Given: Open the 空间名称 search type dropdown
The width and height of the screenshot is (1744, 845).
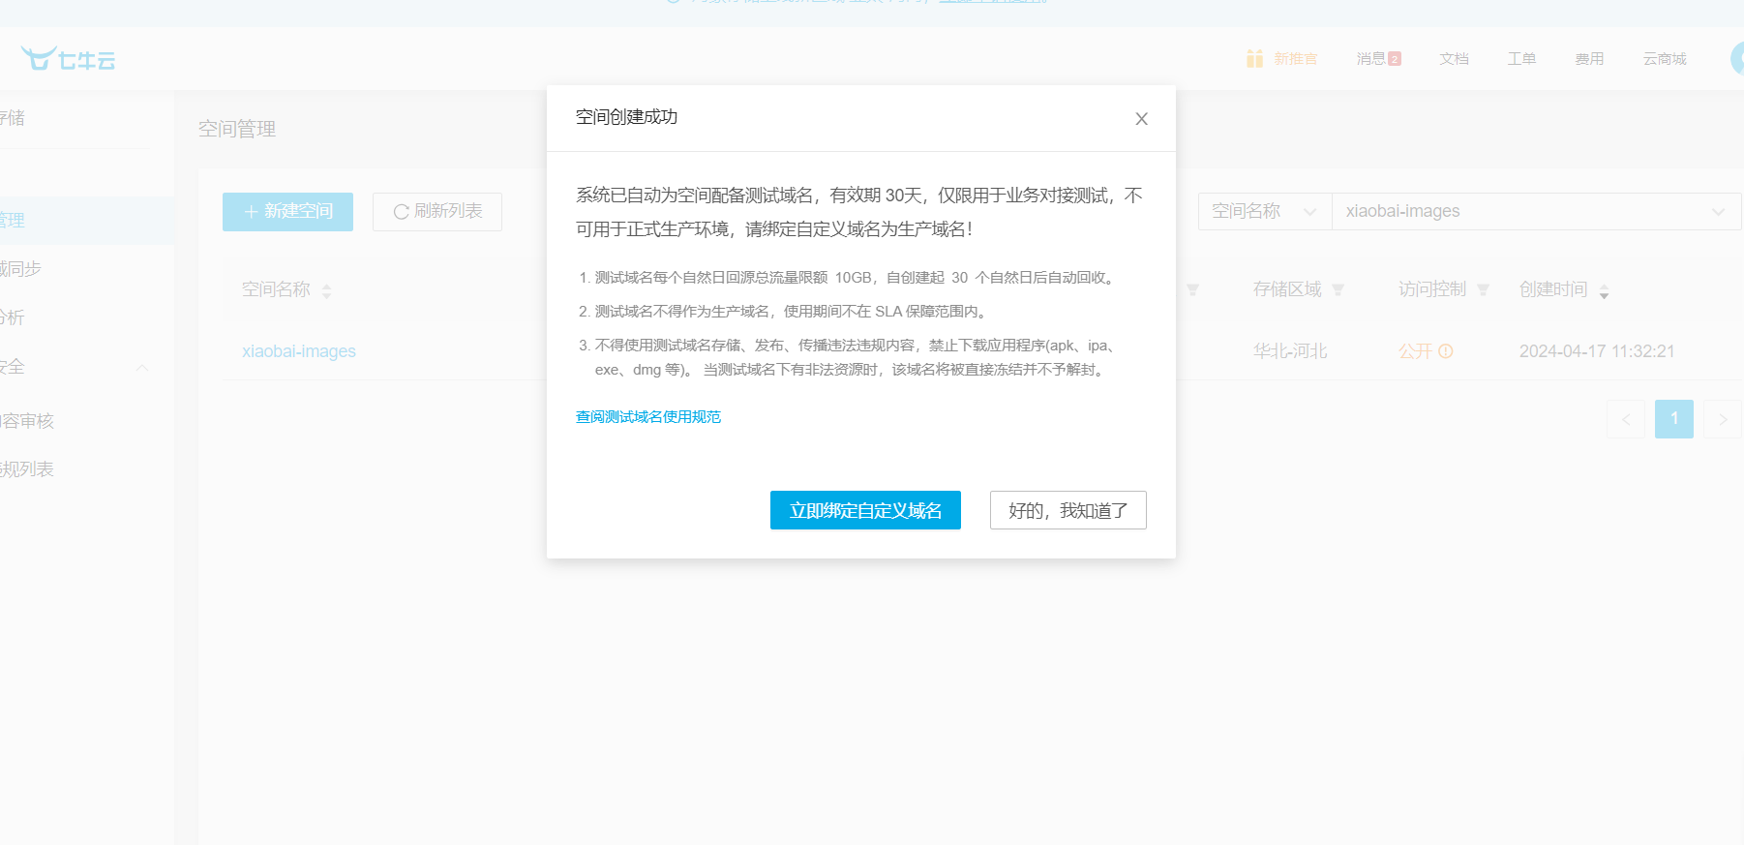Looking at the screenshot, I should [1265, 211].
